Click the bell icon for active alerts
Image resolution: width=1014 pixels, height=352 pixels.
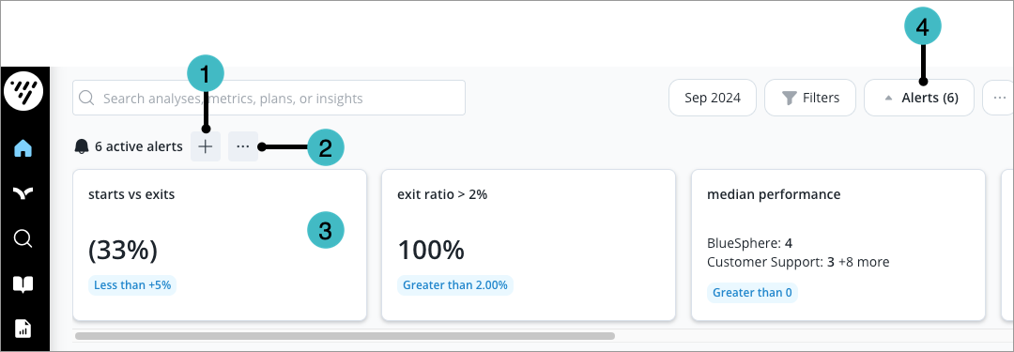pos(82,146)
